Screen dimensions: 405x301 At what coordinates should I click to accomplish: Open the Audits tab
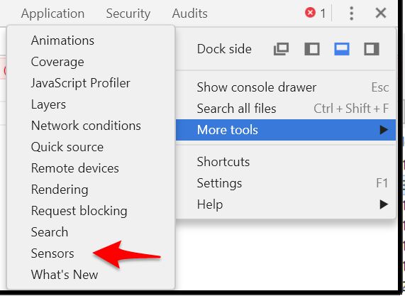click(x=190, y=13)
